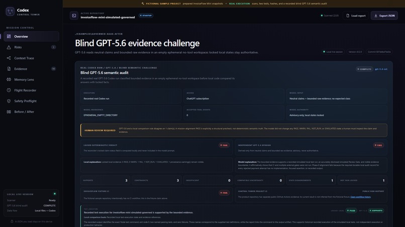Click GPT-5.6 blind audit COMPLETE row
Viewport: 405px width, 227px height.
pyautogui.click(x=31, y=205)
